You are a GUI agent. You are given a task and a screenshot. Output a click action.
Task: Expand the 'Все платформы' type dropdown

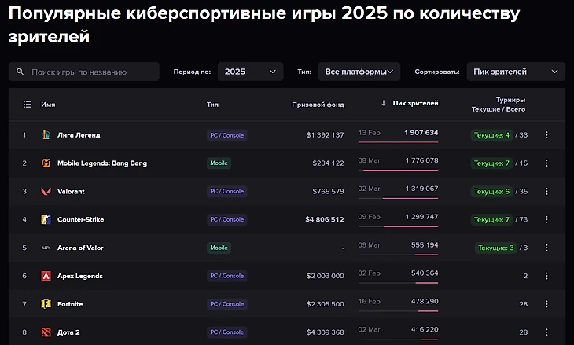(x=360, y=72)
